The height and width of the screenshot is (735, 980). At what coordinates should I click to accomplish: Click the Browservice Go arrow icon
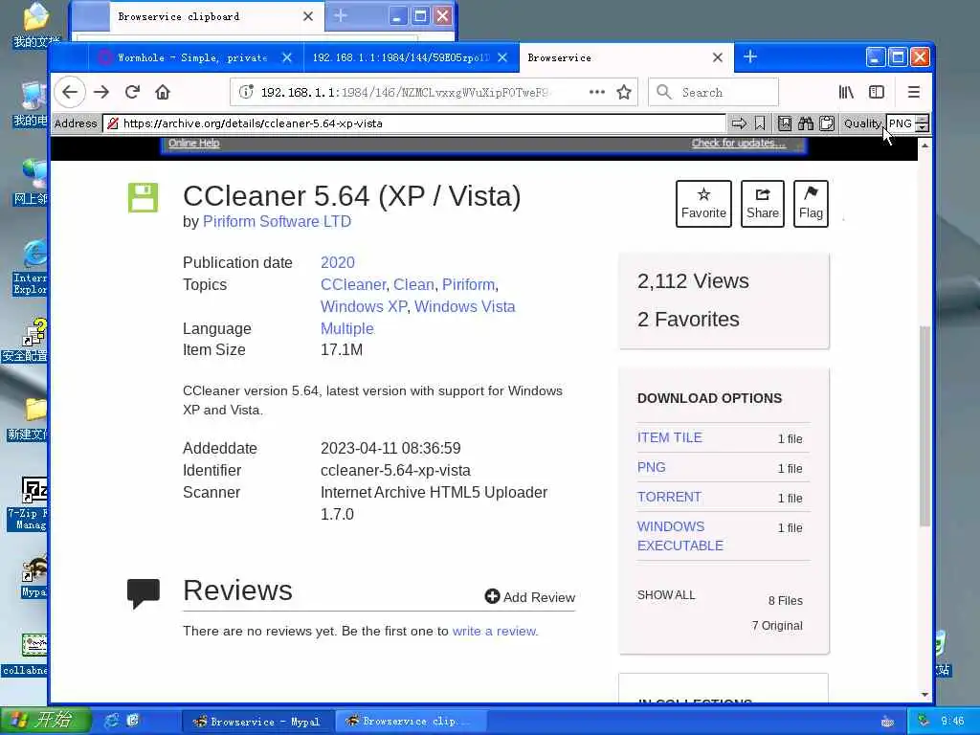coord(739,123)
